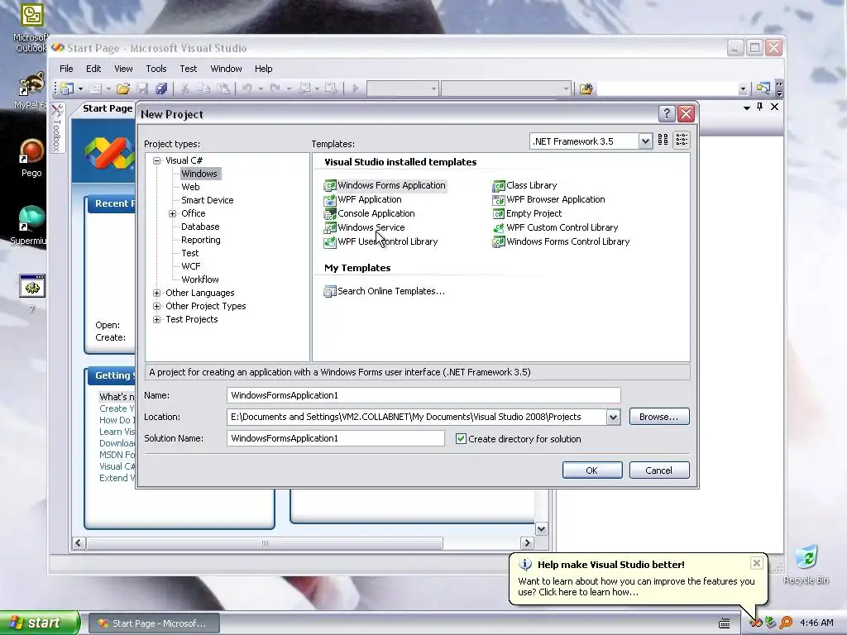The image size is (847, 635).
Task: Select the Class Library template
Action: point(525,185)
